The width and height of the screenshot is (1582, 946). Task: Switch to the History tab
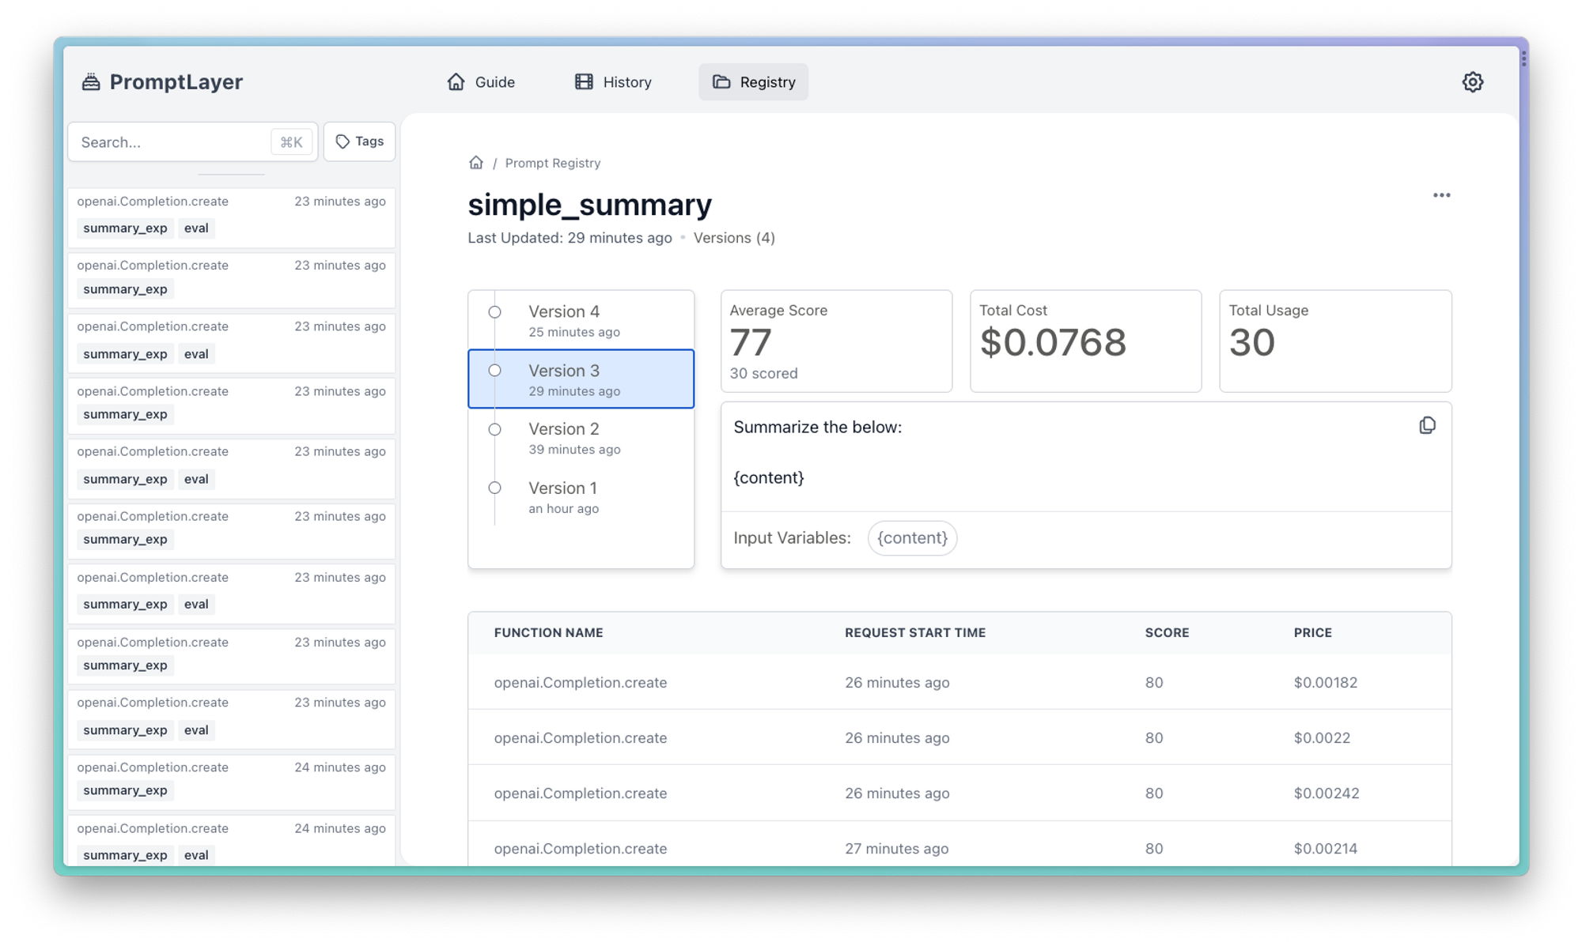(613, 82)
